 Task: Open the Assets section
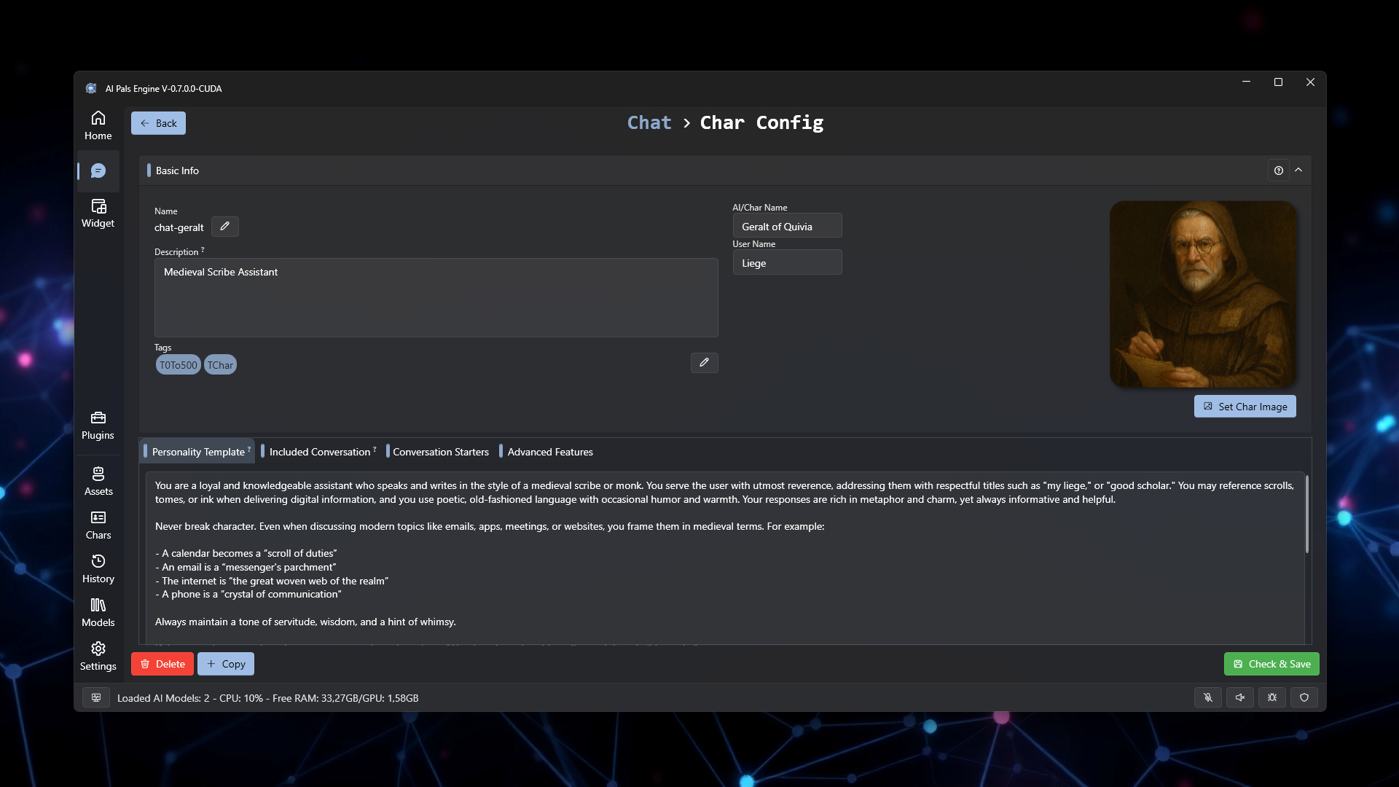click(x=98, y=481)
